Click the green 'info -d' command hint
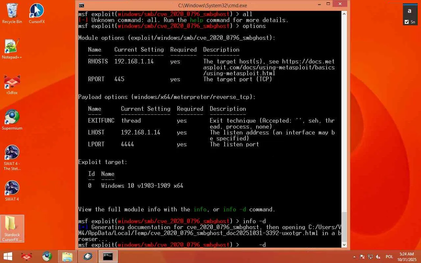Image resolution: width=421 pixels, height=263 pixels. pos(235,209)
